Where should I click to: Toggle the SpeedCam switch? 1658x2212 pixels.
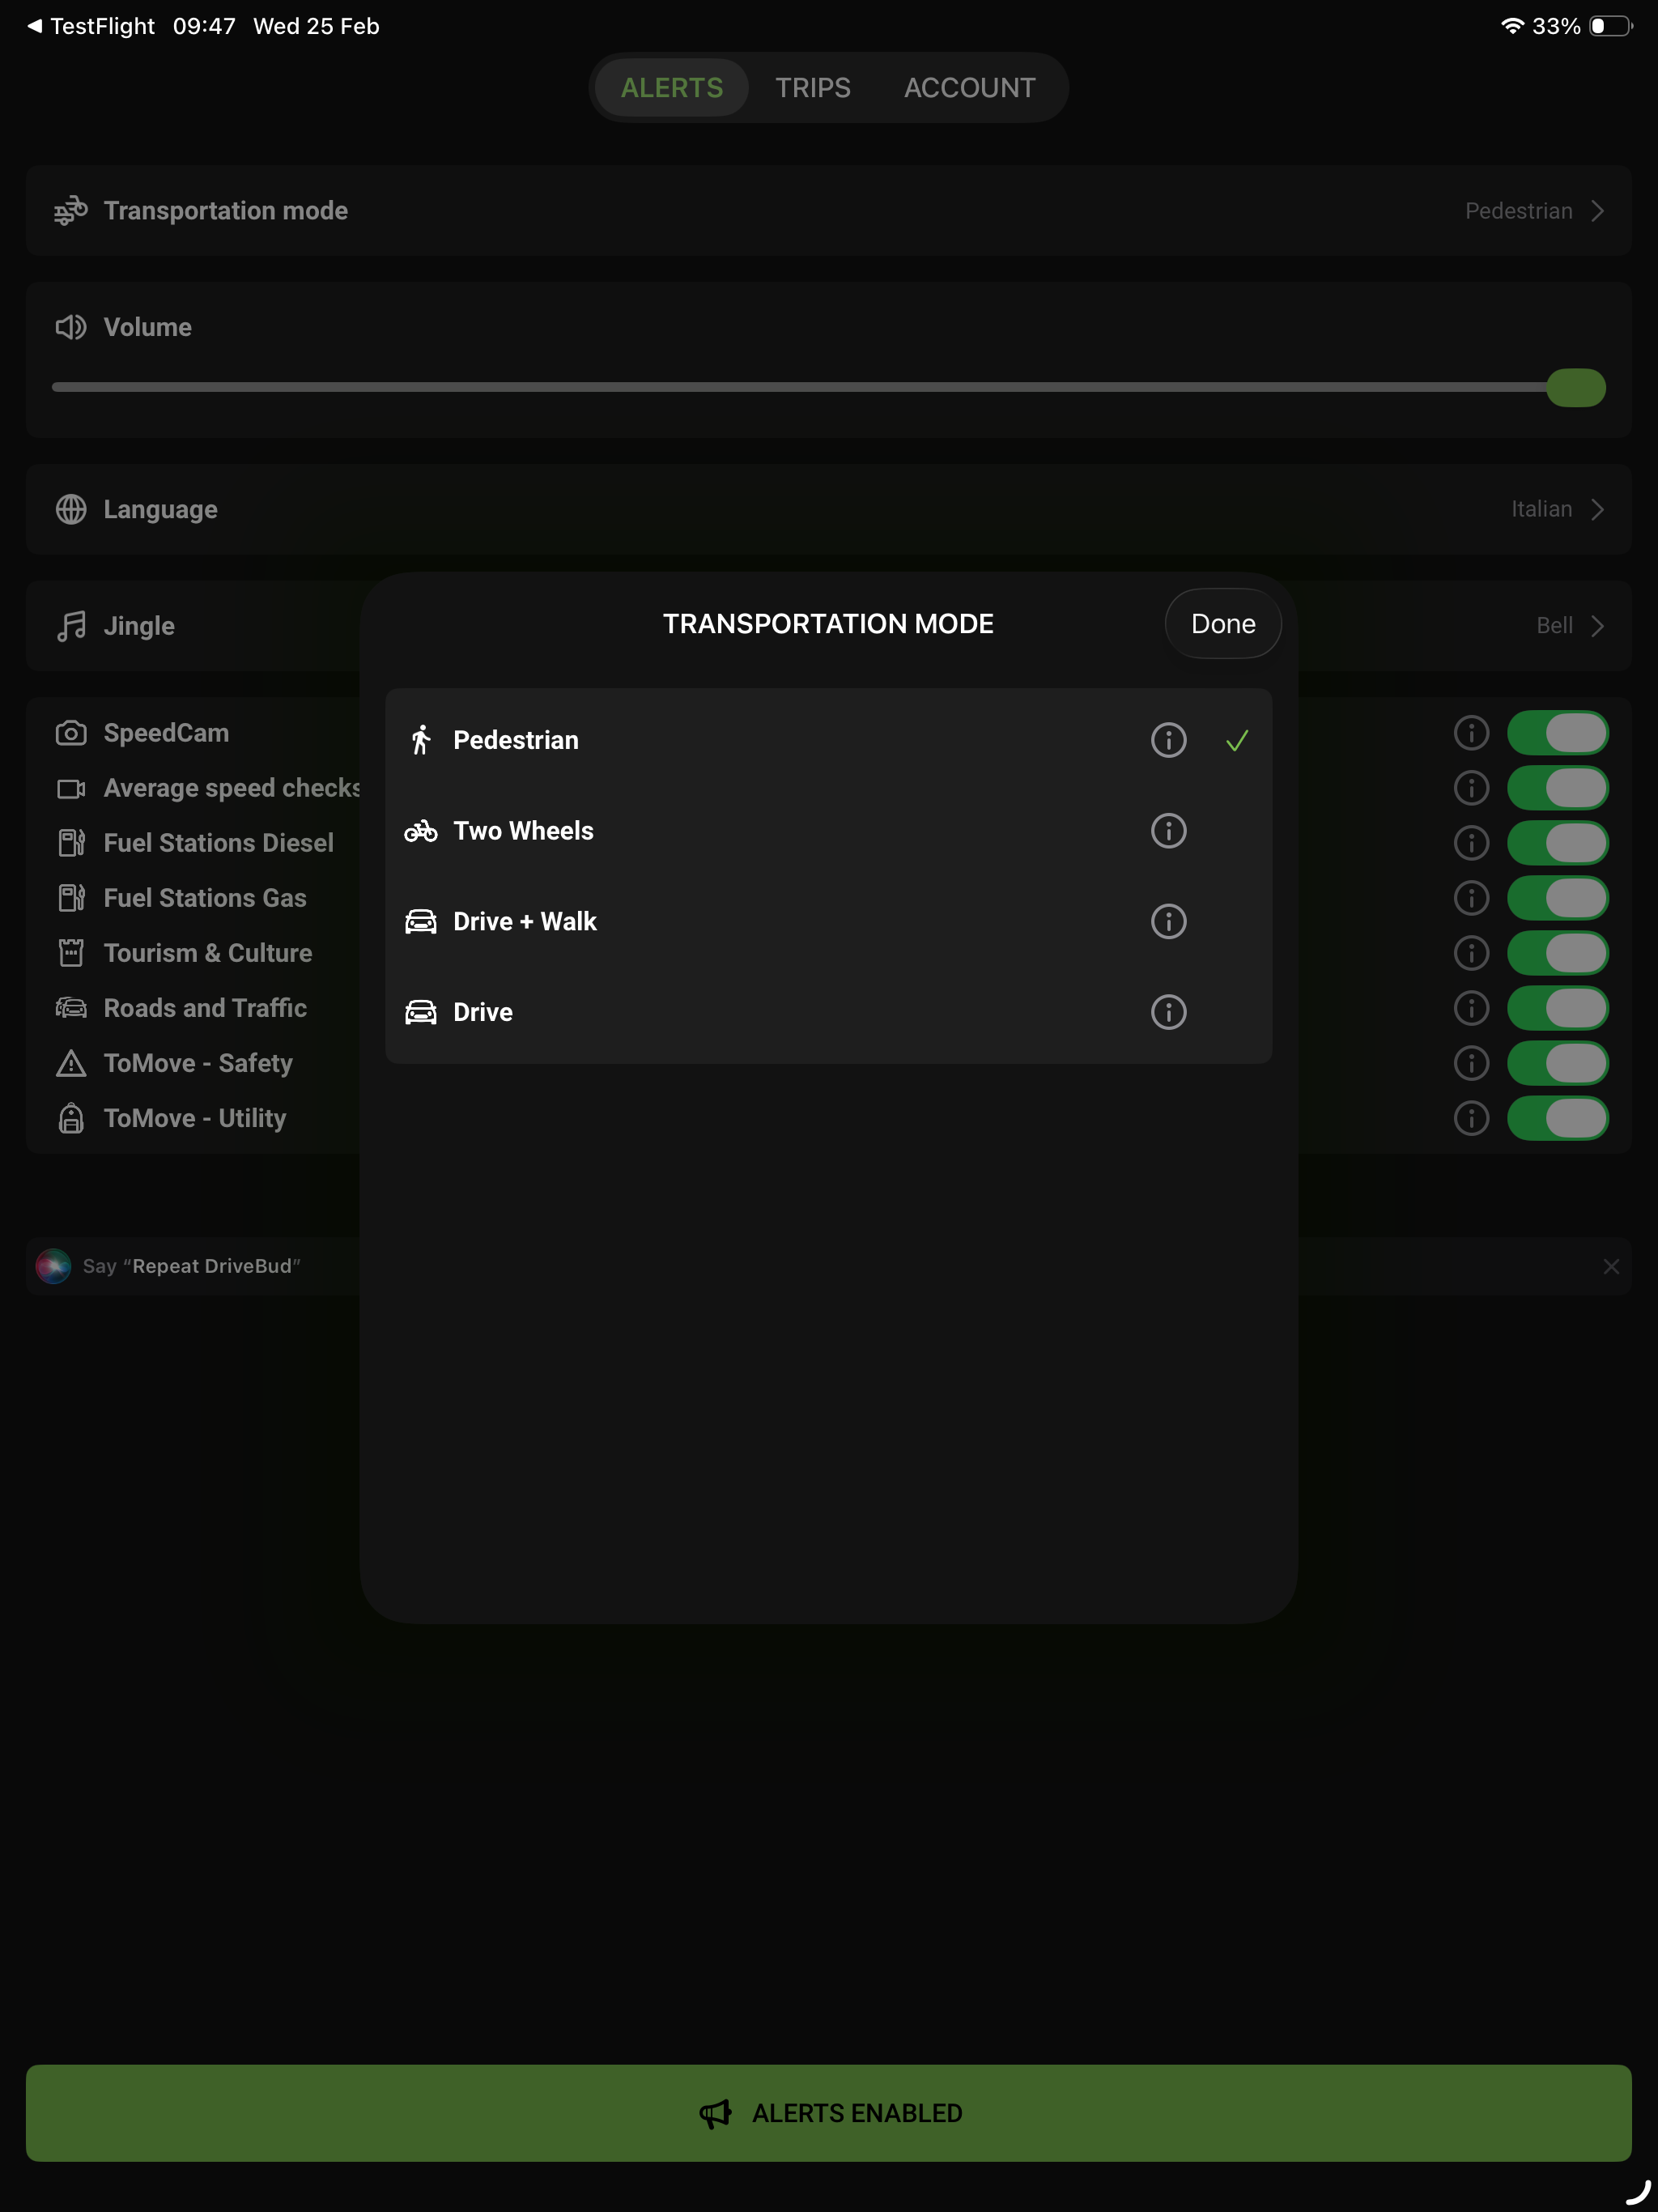pyautogui.click(x=1558, y=733)
